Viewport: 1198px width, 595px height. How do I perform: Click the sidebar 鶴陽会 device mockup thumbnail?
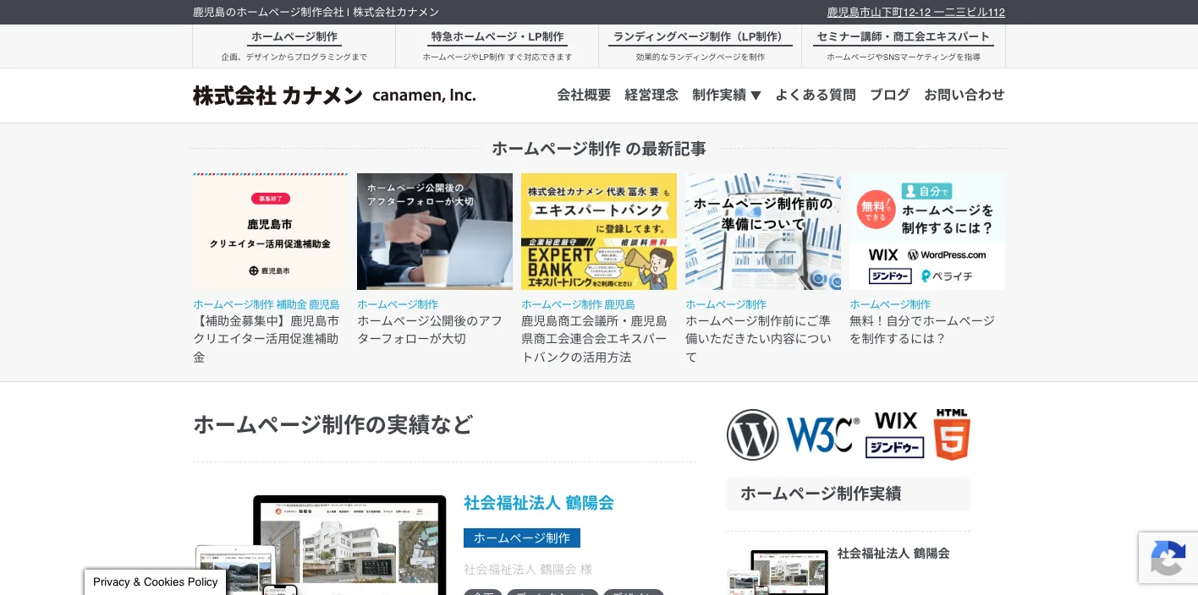coord(778,572)
